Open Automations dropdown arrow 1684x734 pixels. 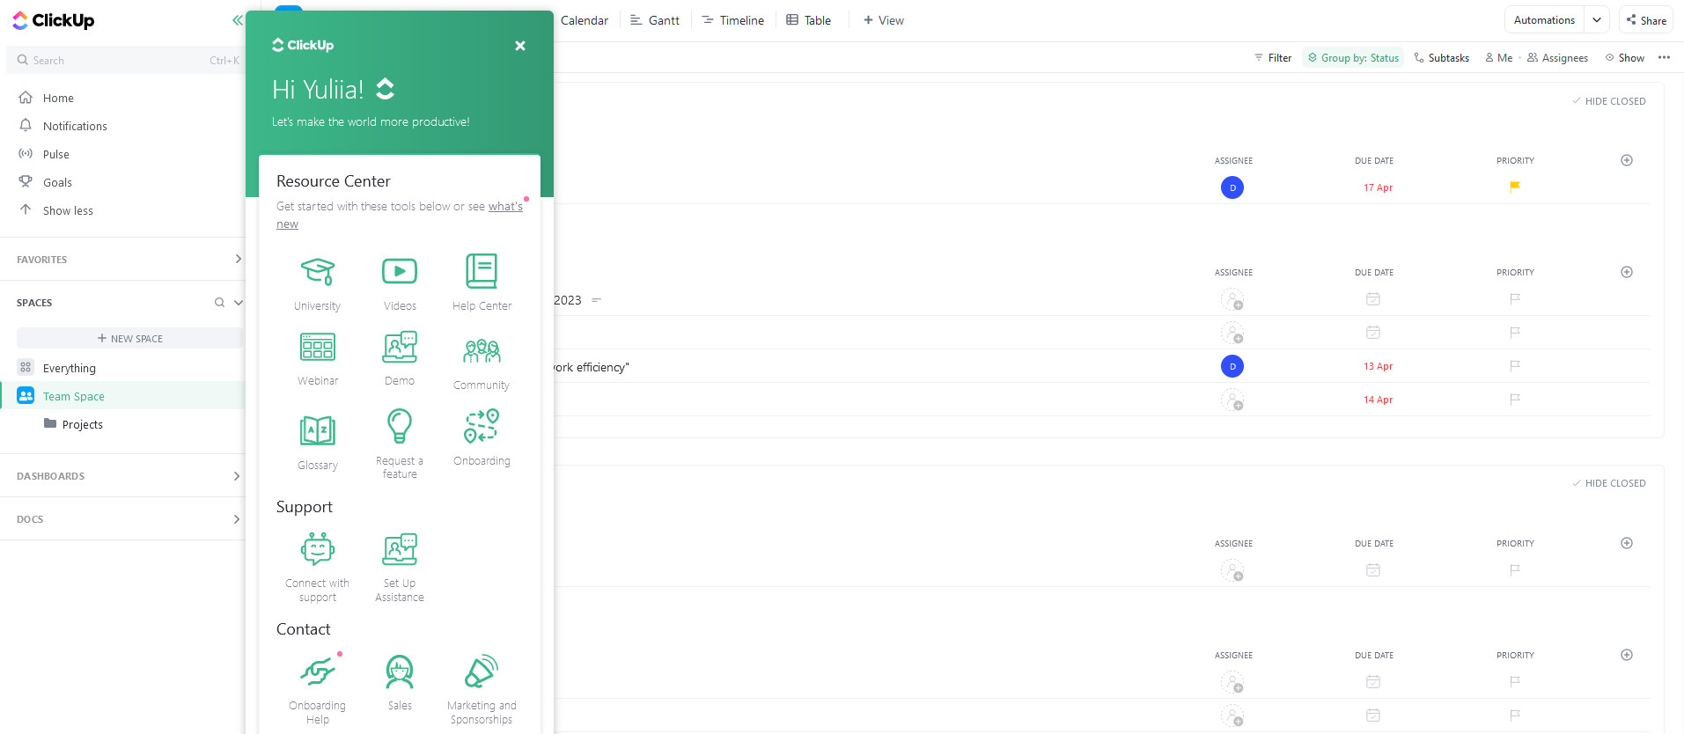click(1597, 20)
